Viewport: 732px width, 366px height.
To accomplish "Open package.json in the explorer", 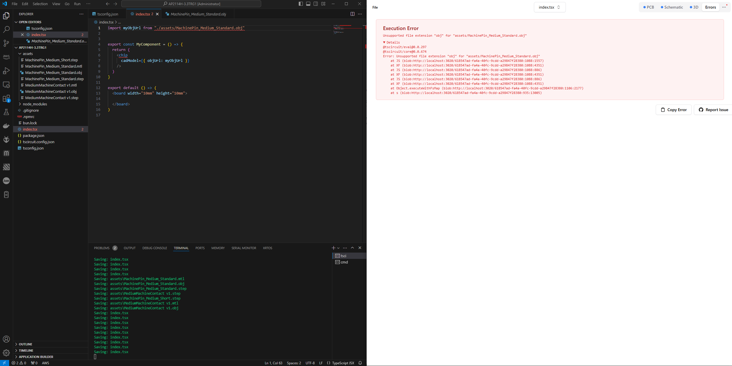I will [x=34, y=135].
